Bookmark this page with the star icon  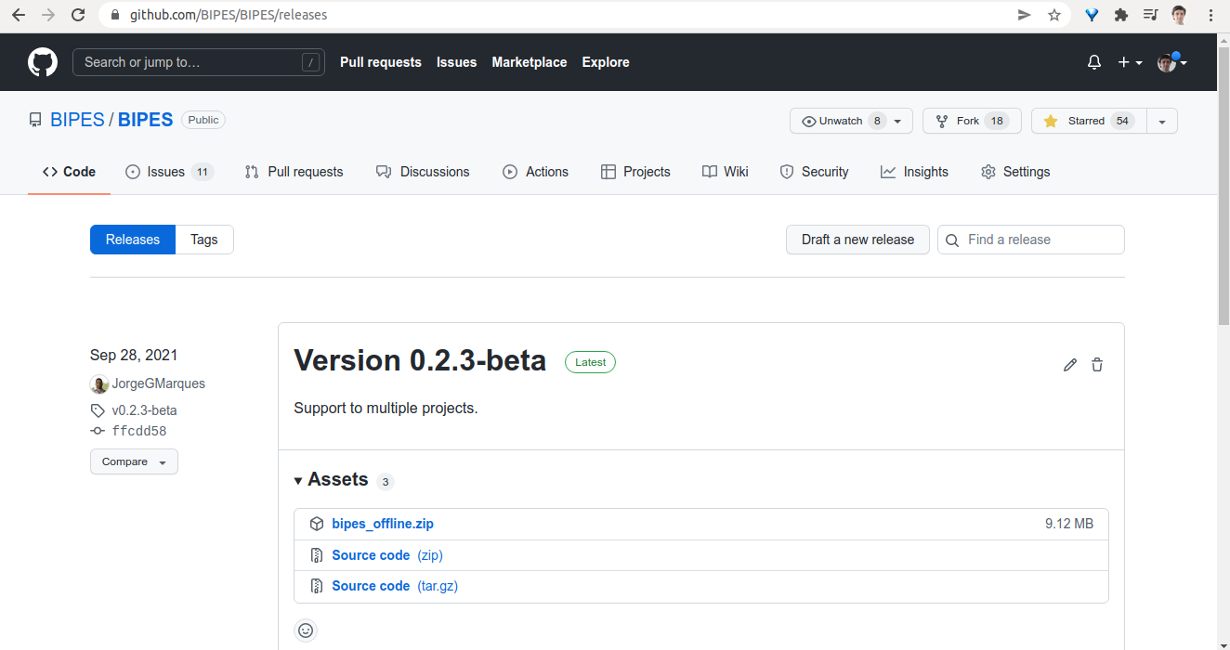pos(1053,15)
